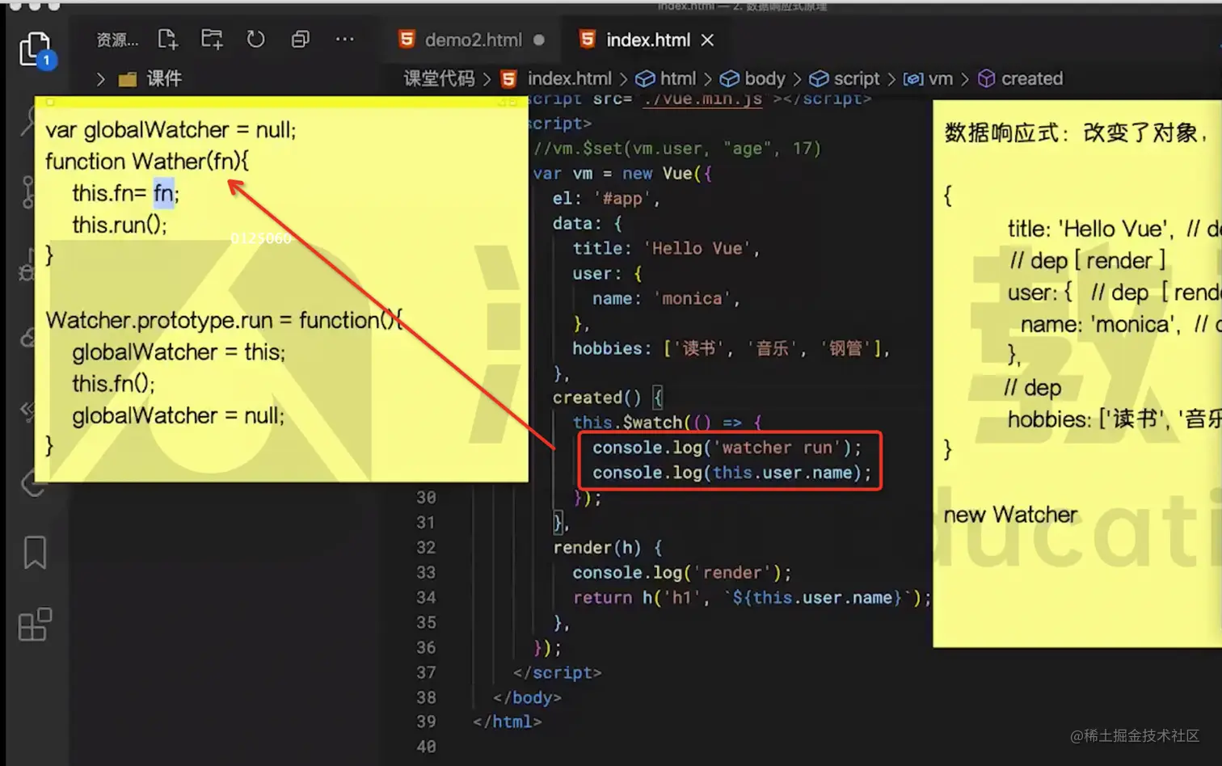
Task: Click the var vm = new Vue line
Action: pyautogui.click(x=622, y=174)
